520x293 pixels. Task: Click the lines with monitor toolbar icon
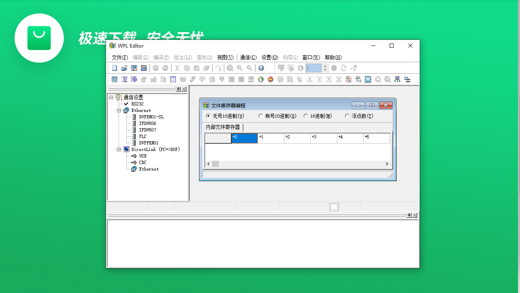pos(358,79)
